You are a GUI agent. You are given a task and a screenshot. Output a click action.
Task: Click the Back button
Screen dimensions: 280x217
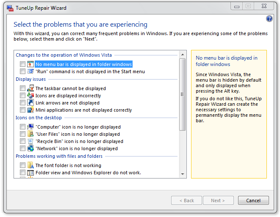187,201
